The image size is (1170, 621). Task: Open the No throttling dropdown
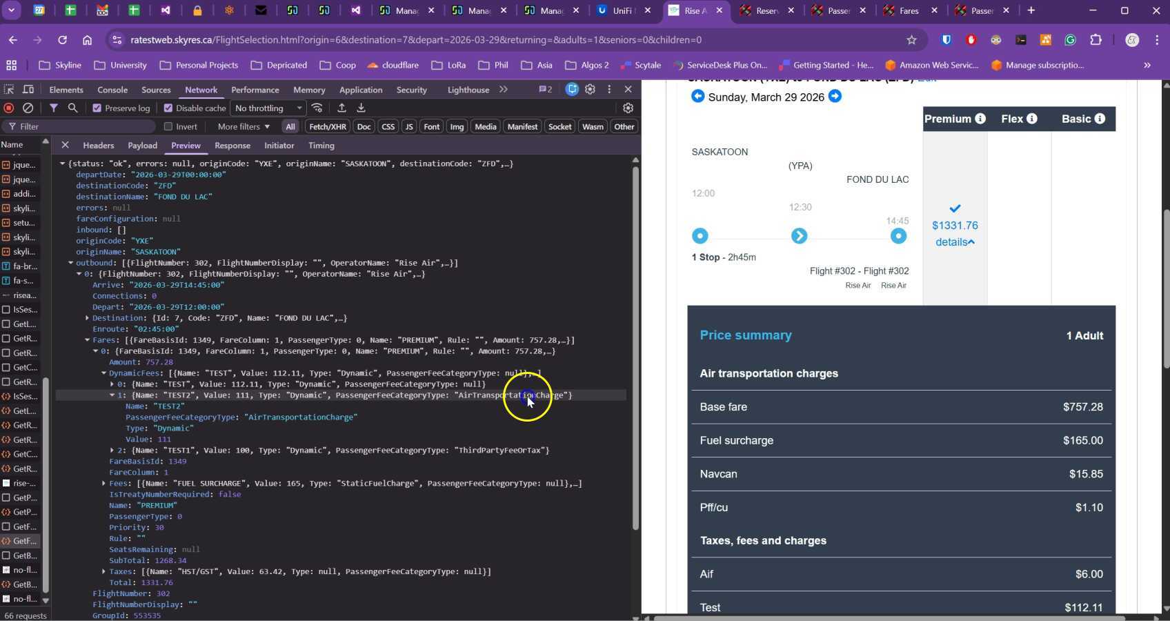(x=268, y=108)
